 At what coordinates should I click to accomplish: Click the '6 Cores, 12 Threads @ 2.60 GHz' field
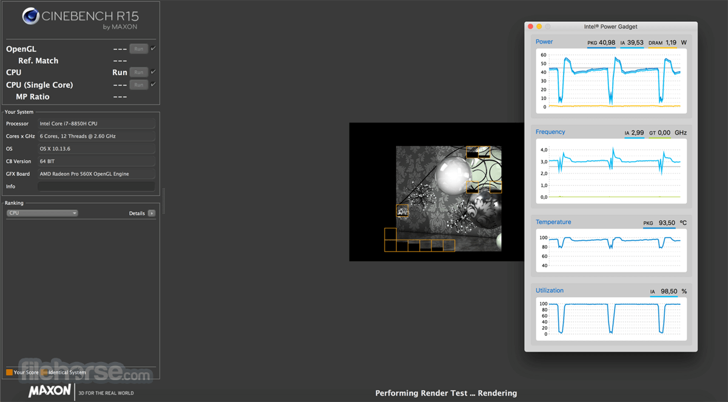coord(96,136)
